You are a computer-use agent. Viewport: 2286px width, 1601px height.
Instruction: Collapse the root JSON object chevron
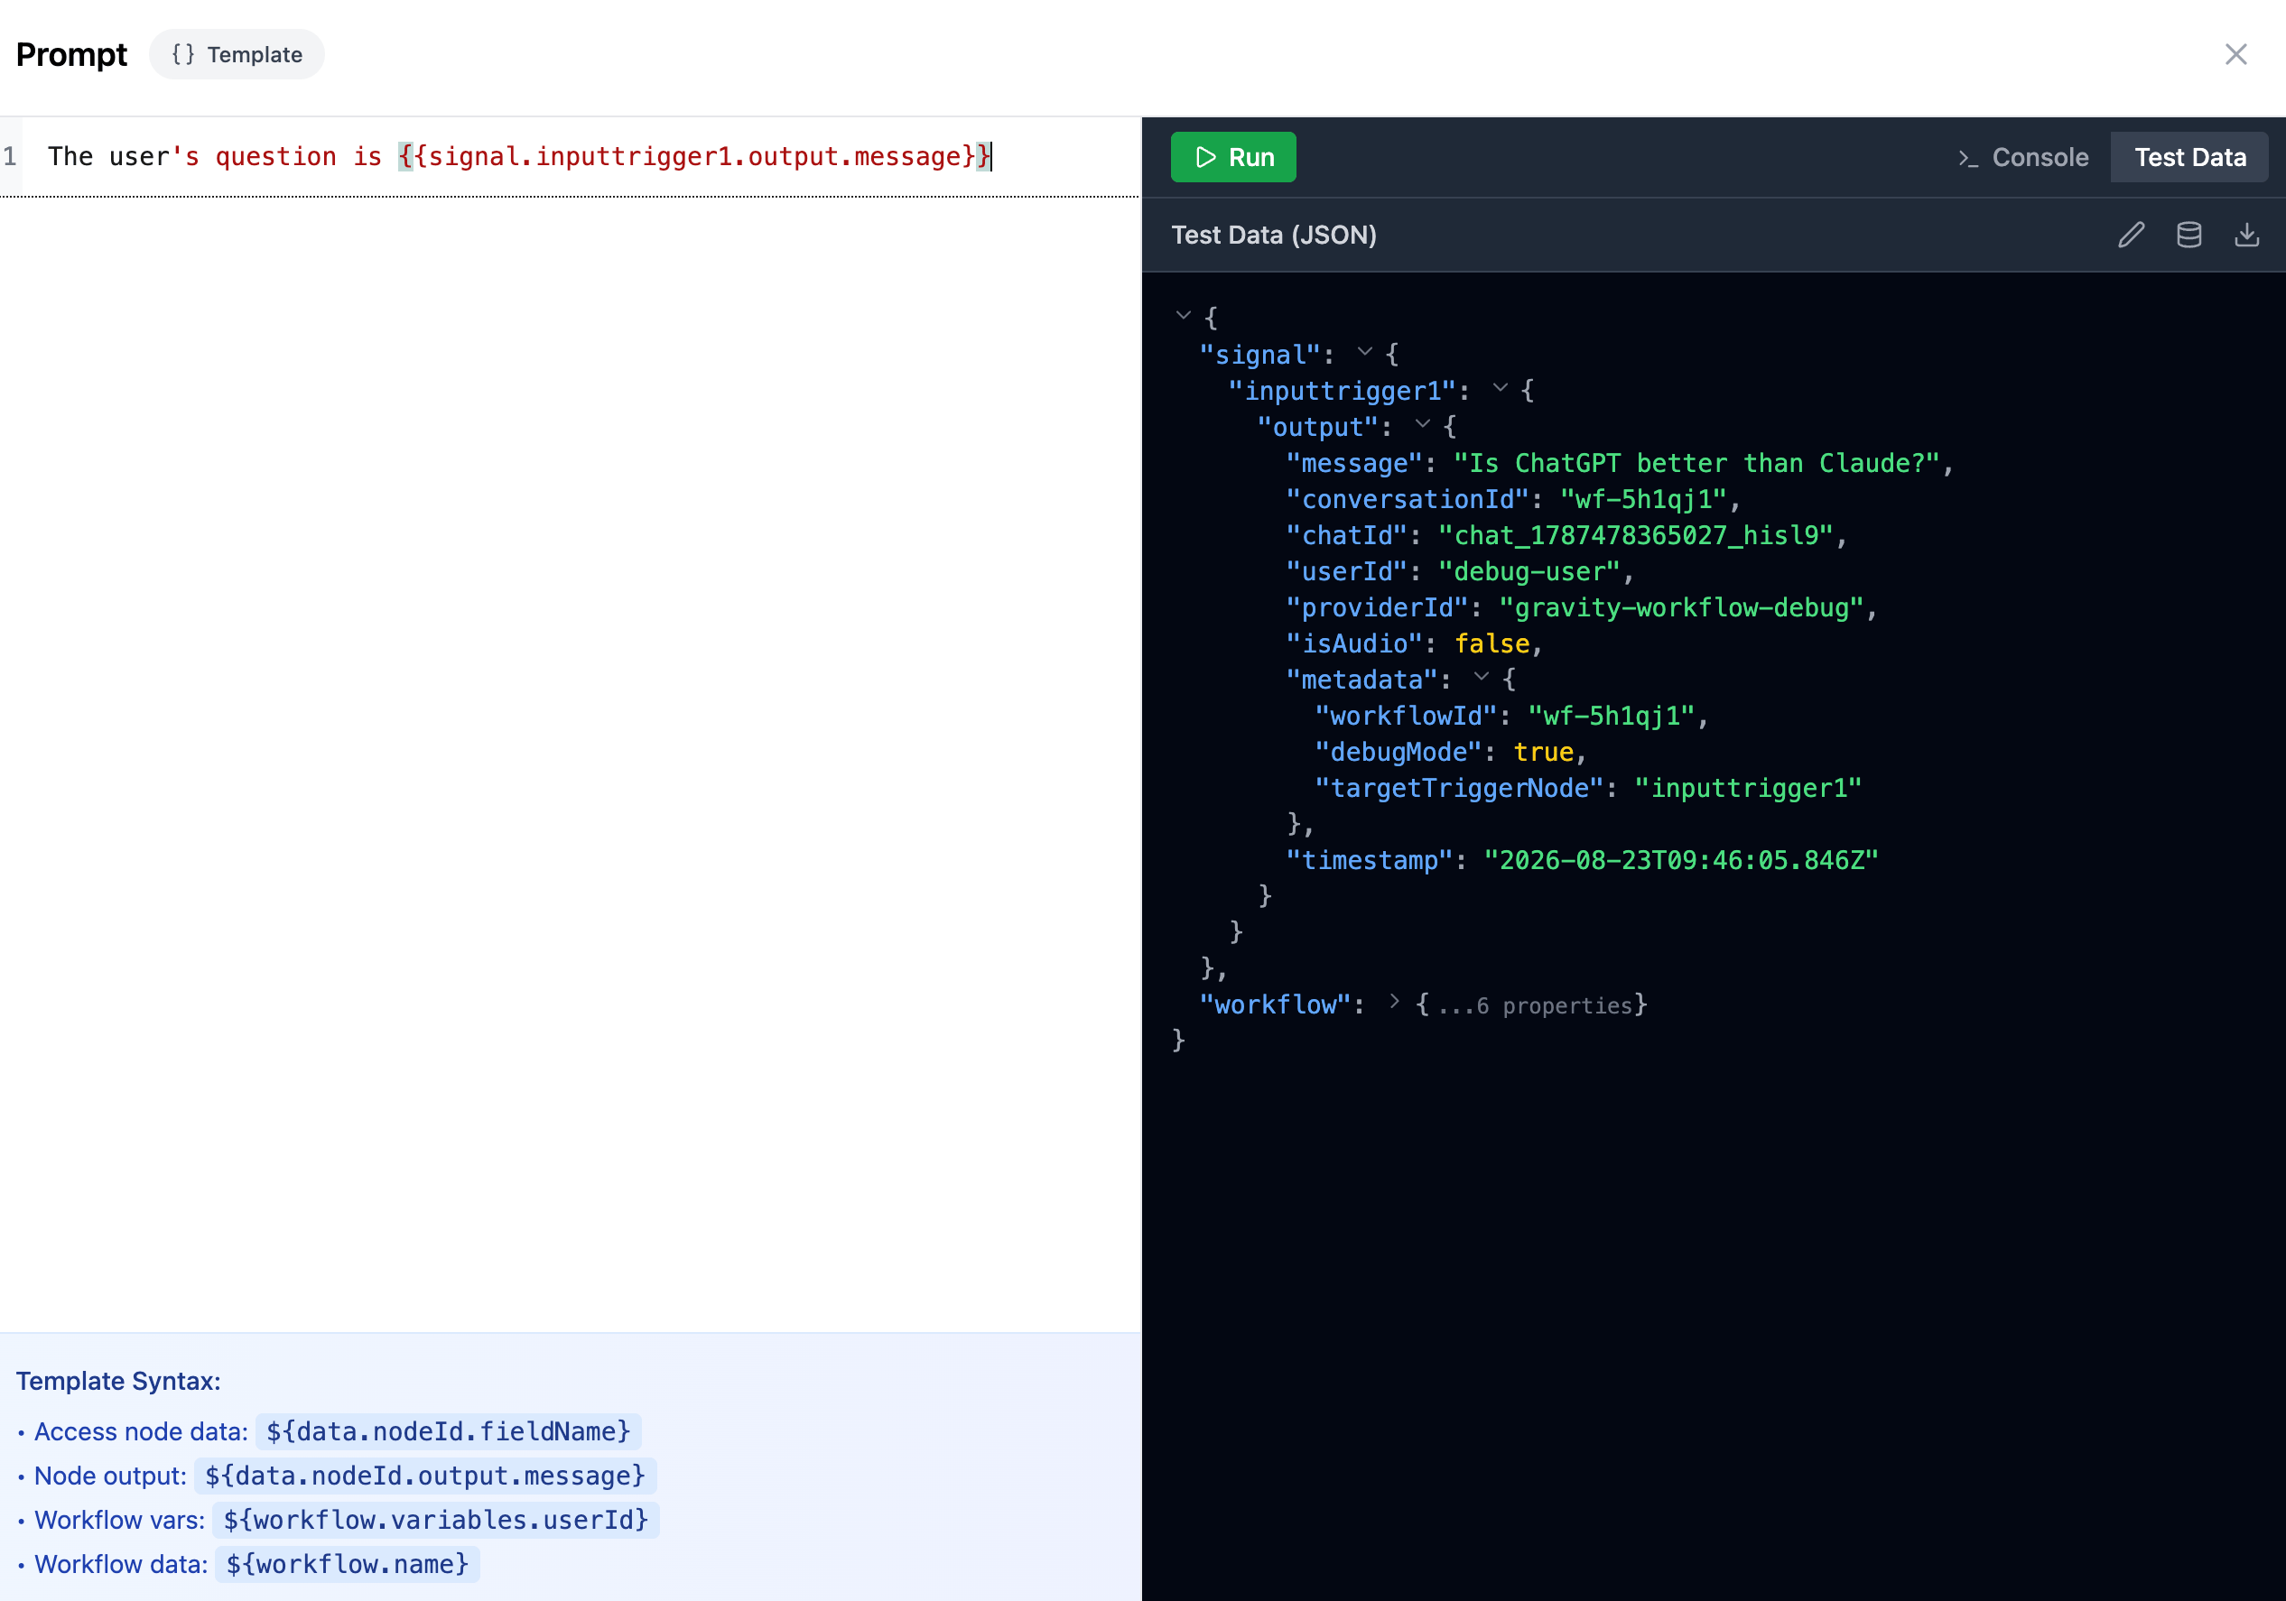tap(1183, 316)
